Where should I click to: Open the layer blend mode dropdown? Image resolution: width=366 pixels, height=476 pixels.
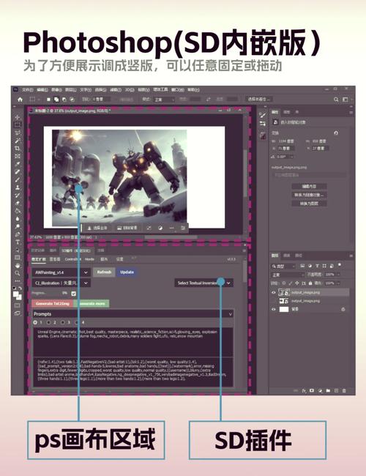click(287, 275)
